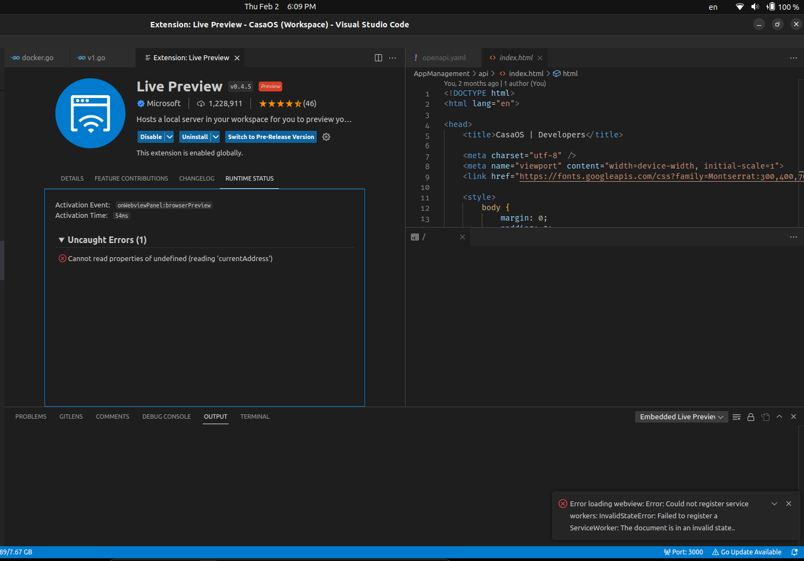804x561 pixels.
Task: Click Go Update Available in the status bar
Action: [746, 552]
